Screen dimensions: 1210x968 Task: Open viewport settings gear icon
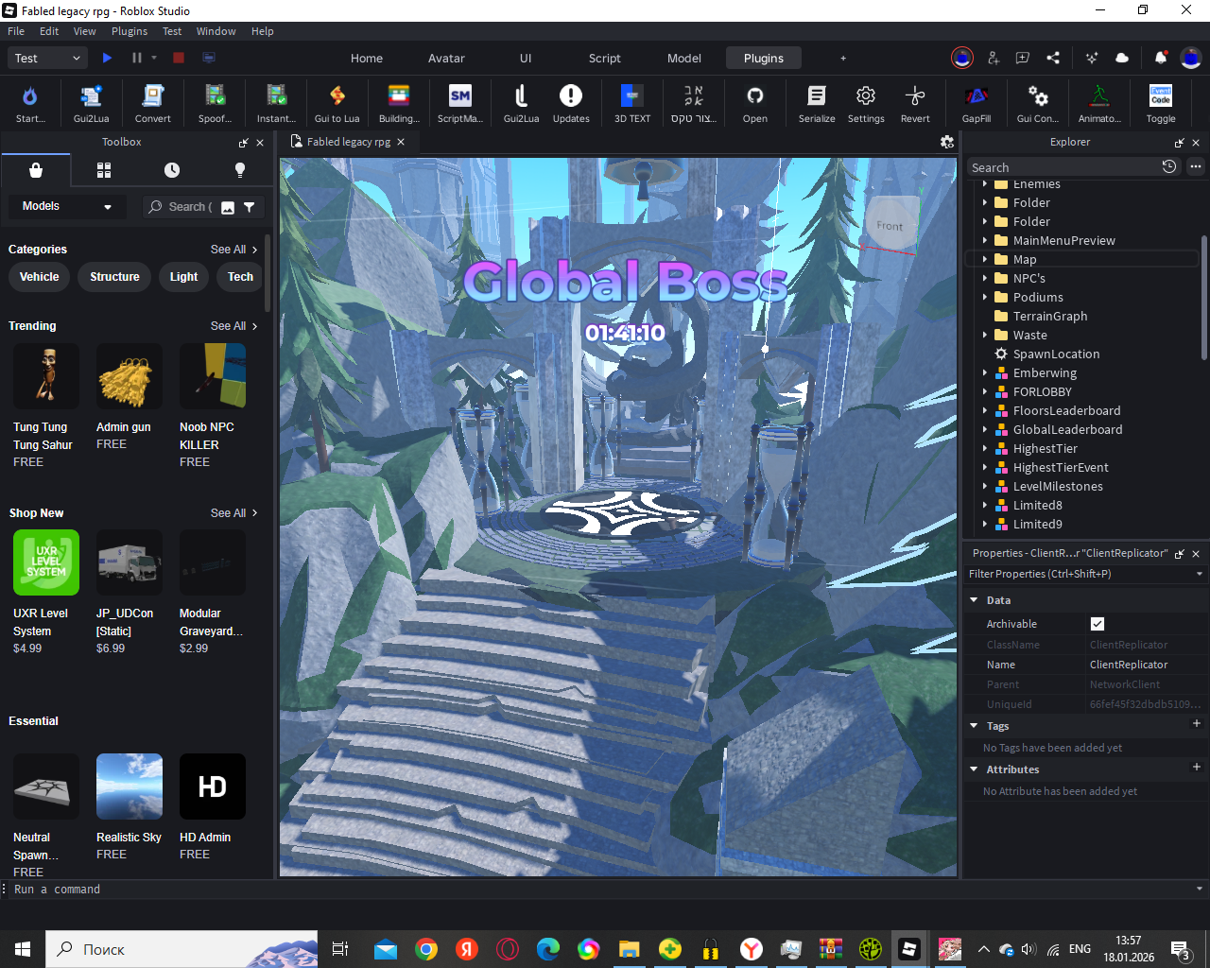click(947, 142)
